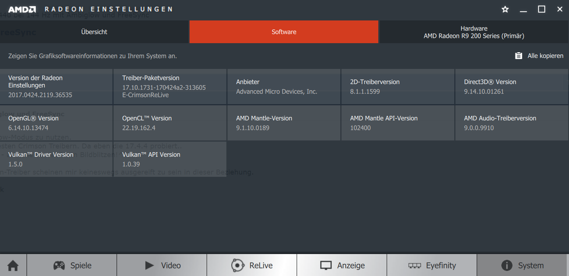The width and height of the screenshot is (569, 276).
Task: Select the OpenCL Version tile
Action: (170, 123)
